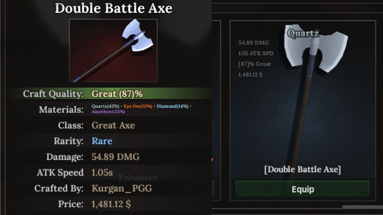
Task: Click the 1.05 ATK SPD stat on card
Action: [256, 53]
